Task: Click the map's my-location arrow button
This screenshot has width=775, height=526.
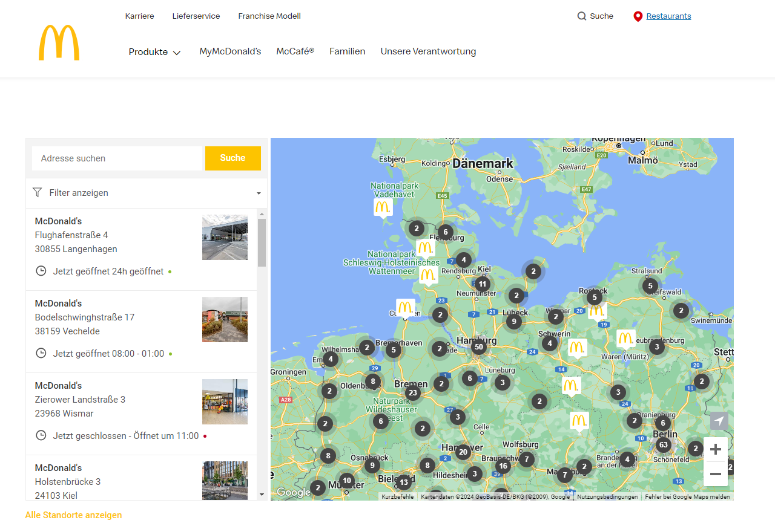Action: (719, 421)
